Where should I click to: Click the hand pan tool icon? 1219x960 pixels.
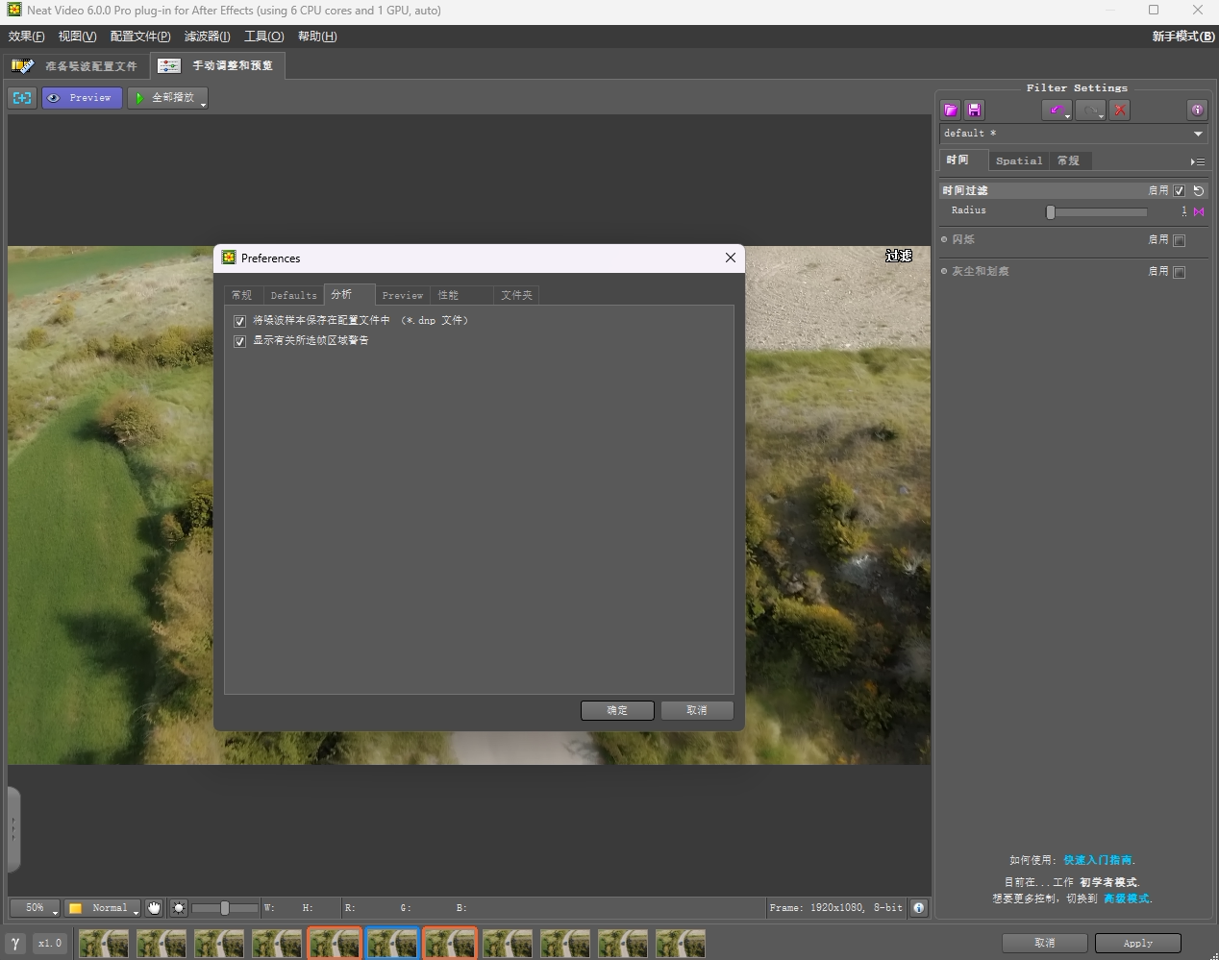pyautogui.click(x=154, y=907)
